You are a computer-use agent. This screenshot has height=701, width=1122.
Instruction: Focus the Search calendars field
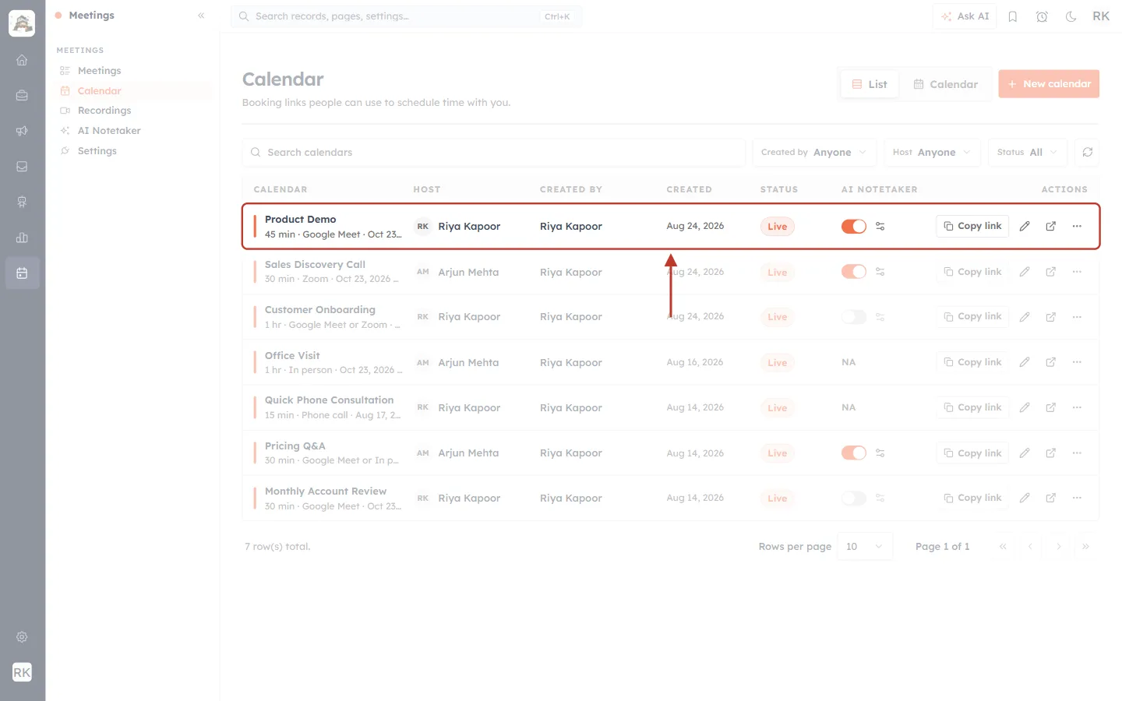click(x=494, y=152)
